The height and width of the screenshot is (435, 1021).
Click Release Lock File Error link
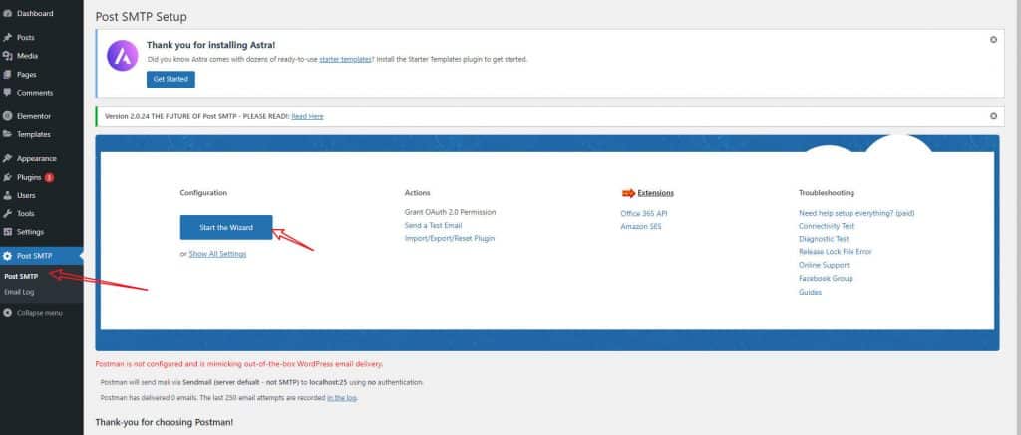click(x=836, y=252)
